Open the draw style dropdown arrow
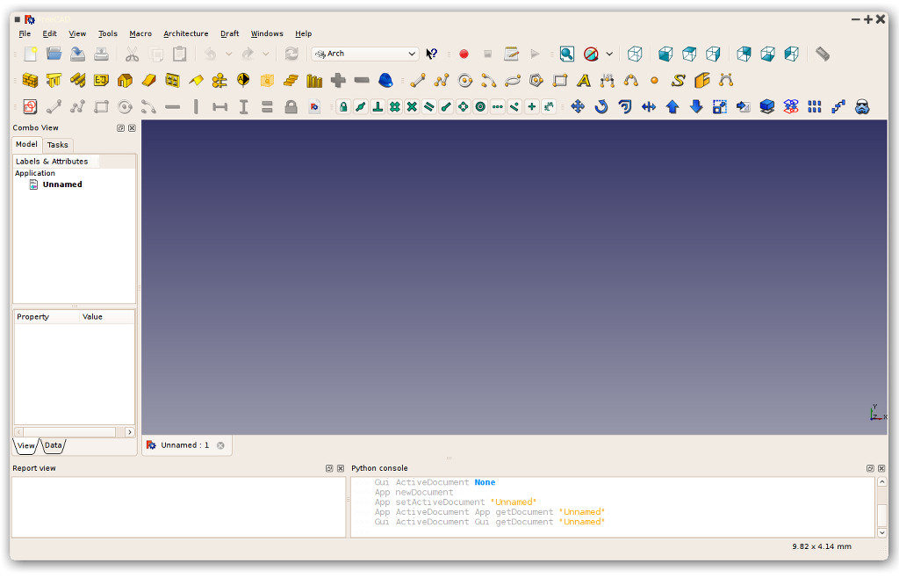This screenshot has width=899, height=578. point(609,54)
